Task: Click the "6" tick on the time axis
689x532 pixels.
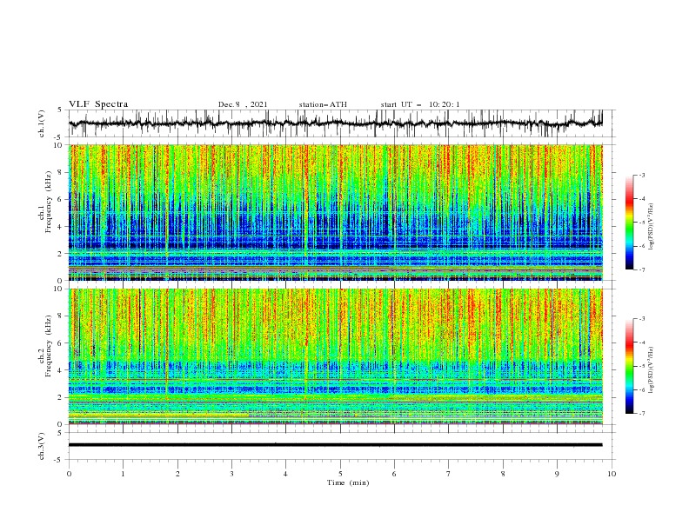Action: [x=395, y=474]
